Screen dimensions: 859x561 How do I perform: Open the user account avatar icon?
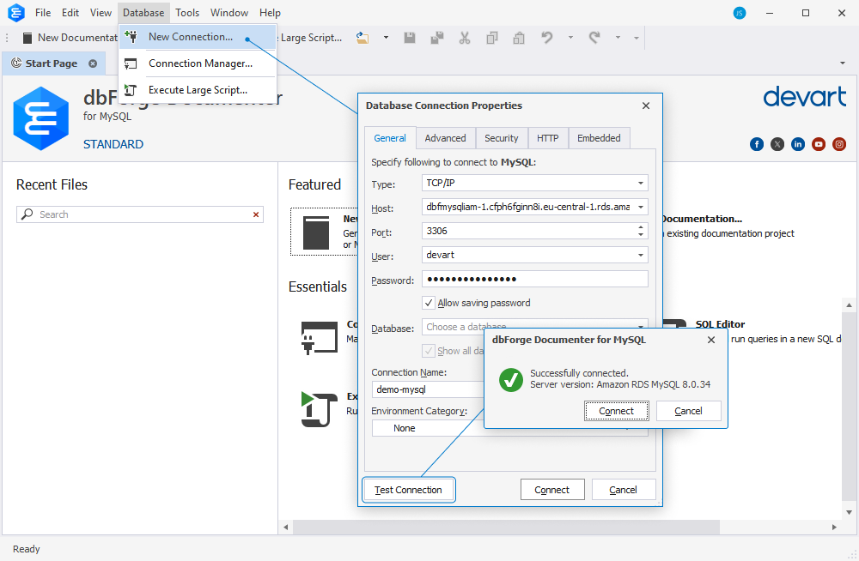pyautogui.click(x=740, y=13)
